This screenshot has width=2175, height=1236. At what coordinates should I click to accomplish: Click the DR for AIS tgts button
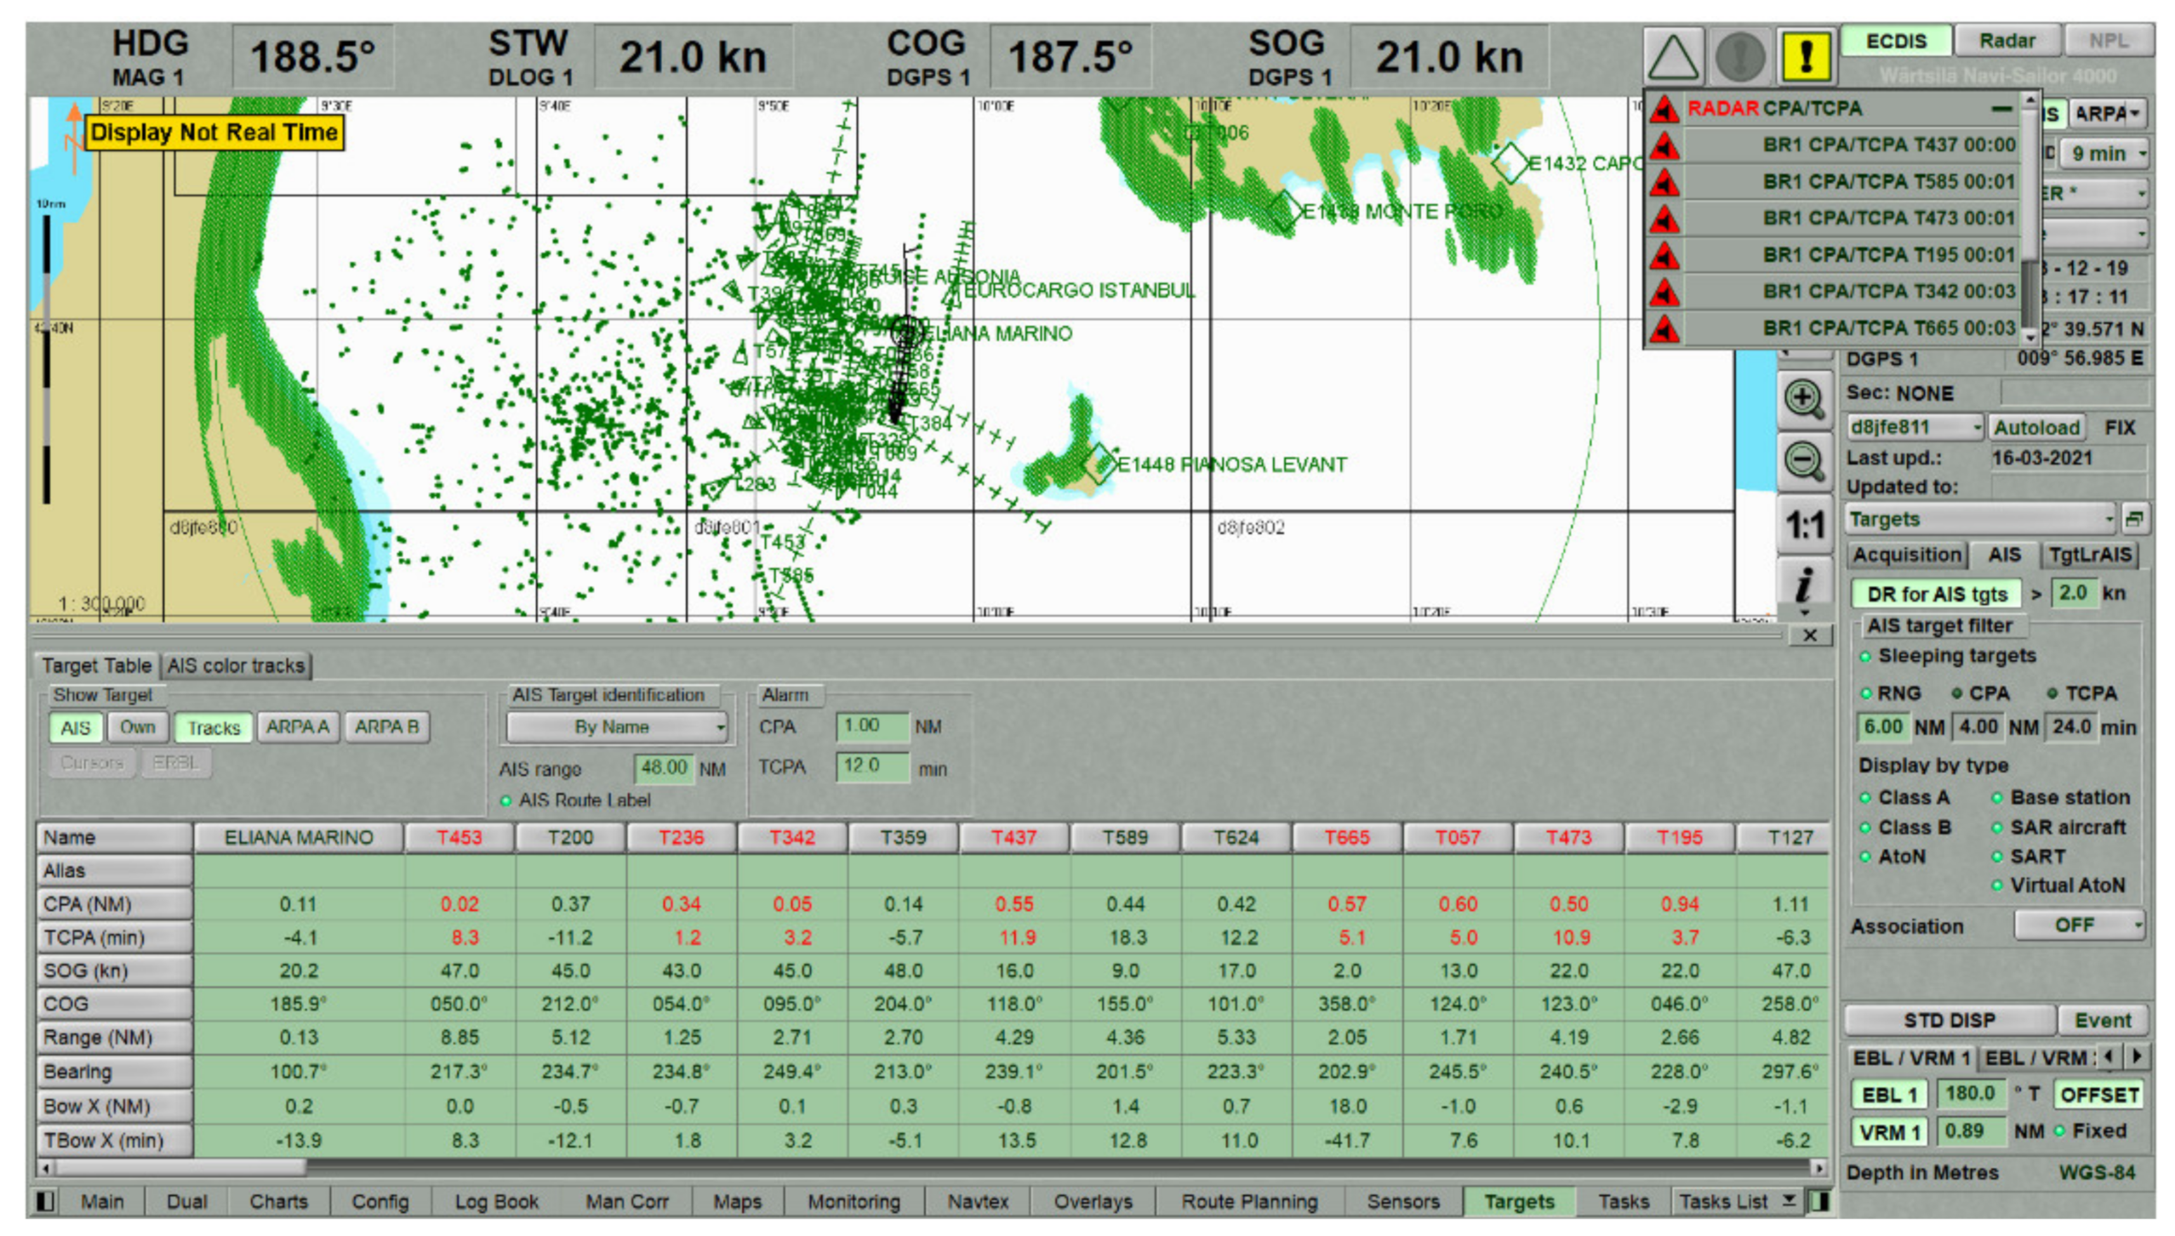click(x=1937, y=594)
